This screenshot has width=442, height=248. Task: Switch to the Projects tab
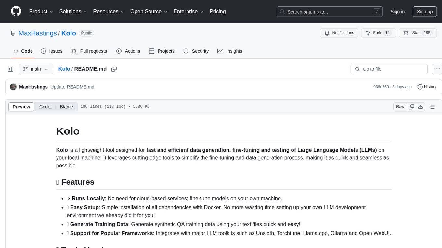162,51
